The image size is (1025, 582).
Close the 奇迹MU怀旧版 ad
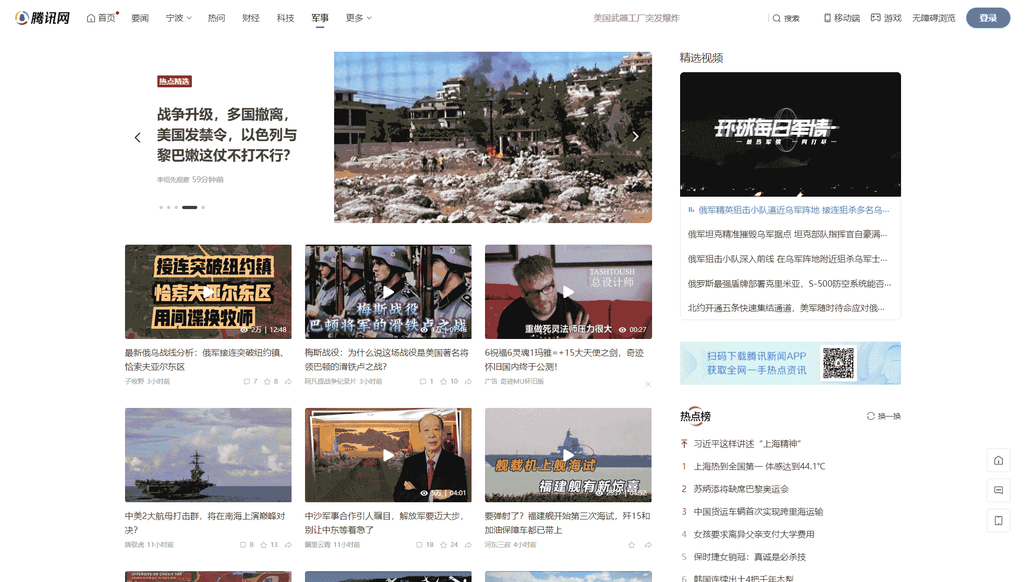(648, 384)
